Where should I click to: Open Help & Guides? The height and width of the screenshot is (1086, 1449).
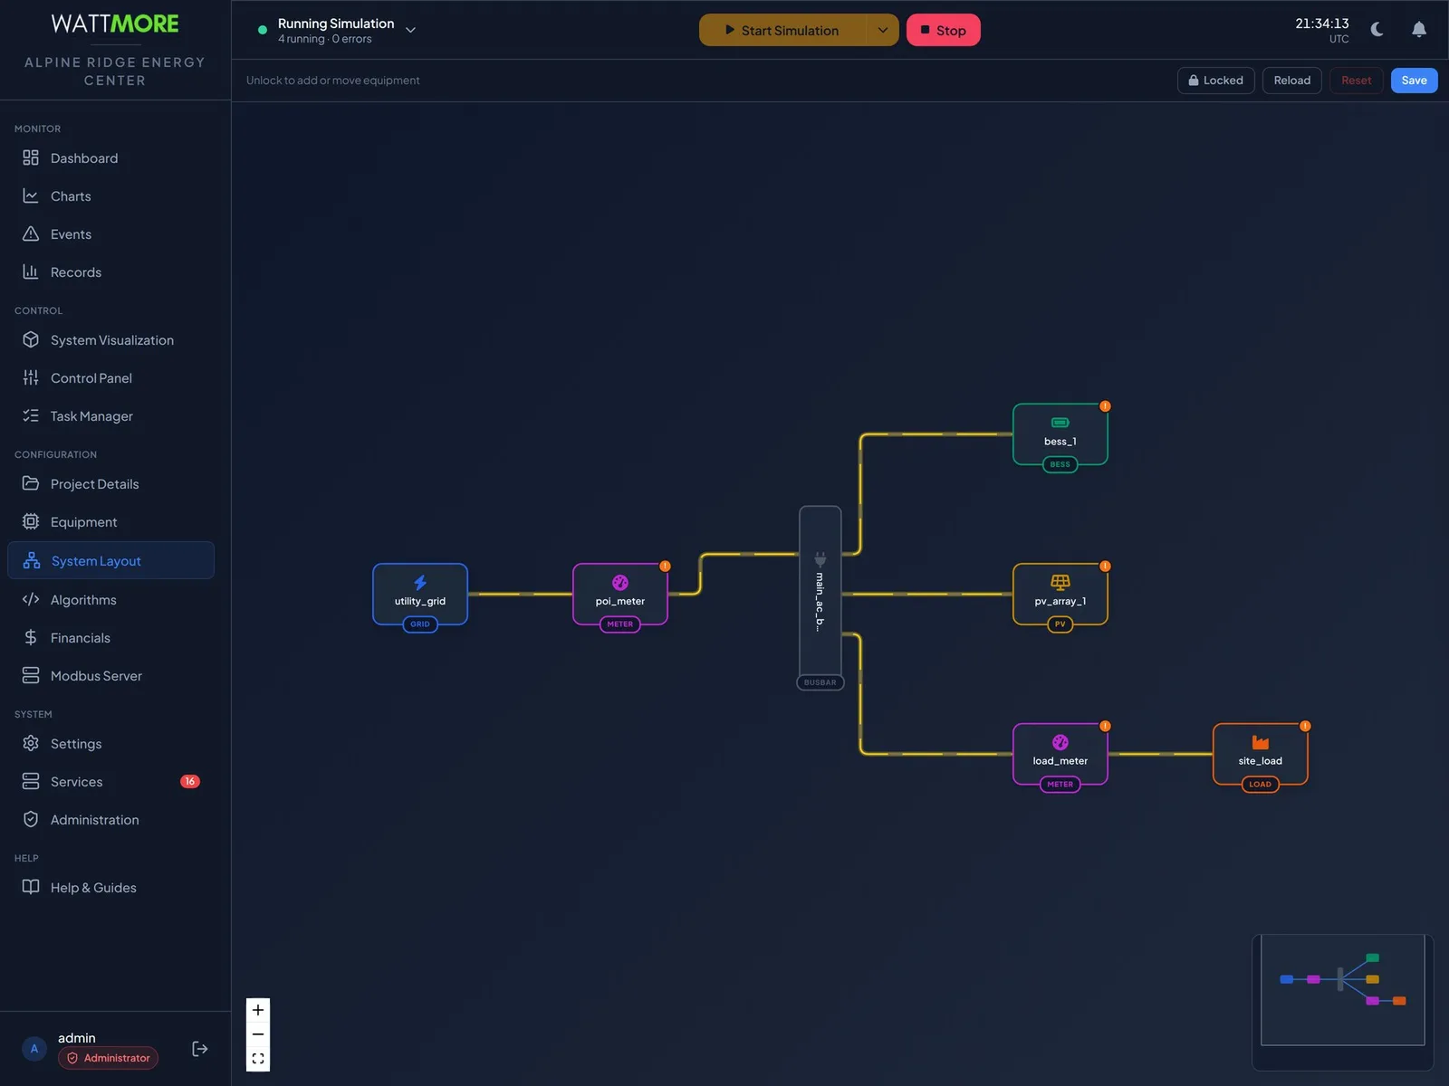pos(110,888)
